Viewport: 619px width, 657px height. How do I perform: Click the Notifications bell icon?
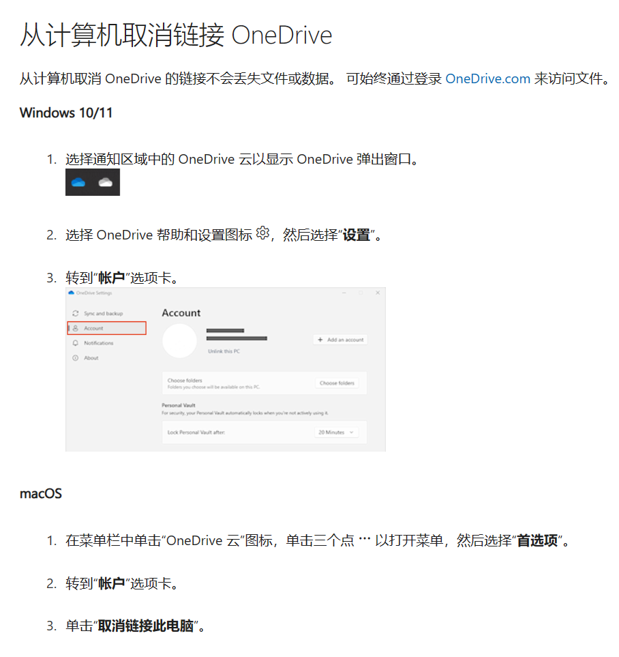pos(76,342)
